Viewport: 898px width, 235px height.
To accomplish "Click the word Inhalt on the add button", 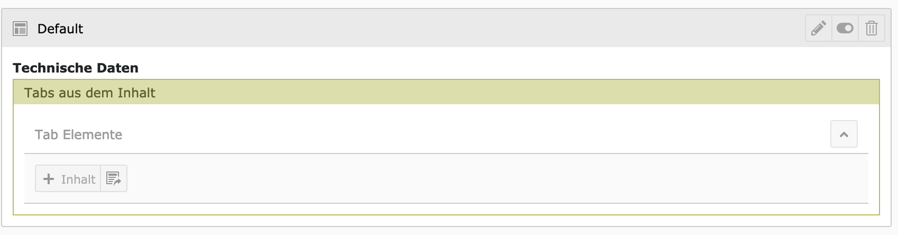I will 78,179.
